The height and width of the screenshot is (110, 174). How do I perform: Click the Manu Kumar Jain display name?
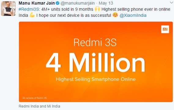[x=37, y=3]
